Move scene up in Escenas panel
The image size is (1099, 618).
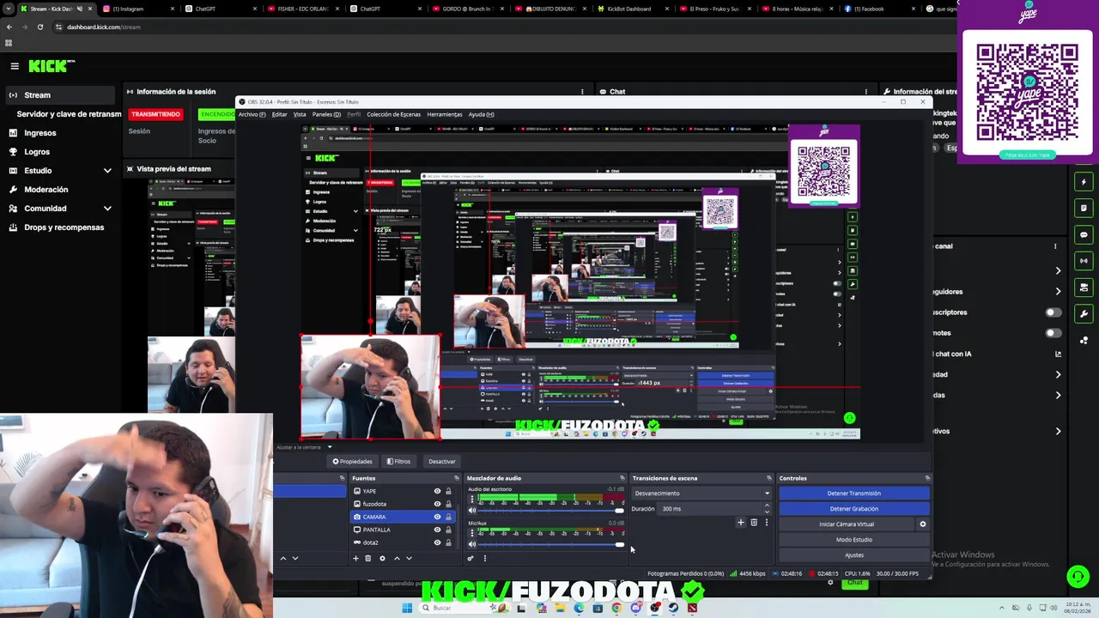[x=283, y=559]
